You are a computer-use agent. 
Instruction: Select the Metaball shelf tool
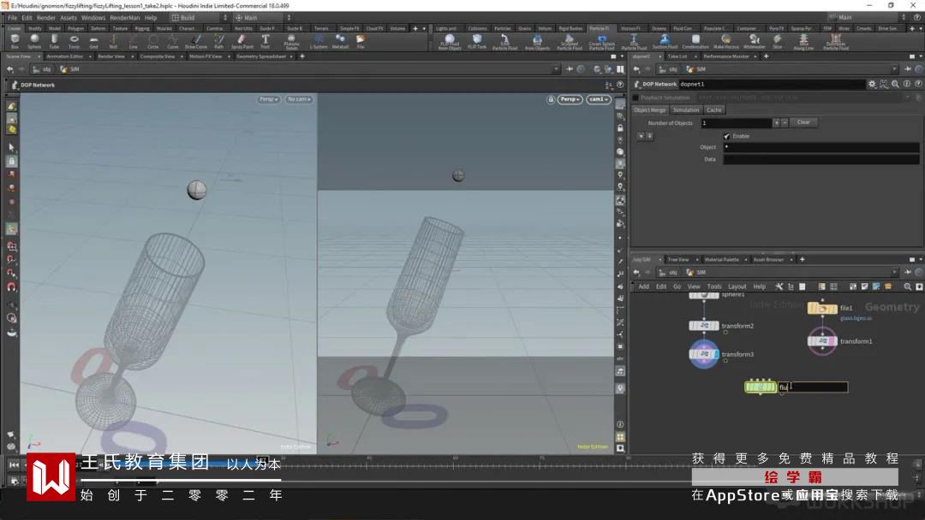point(340,41)
